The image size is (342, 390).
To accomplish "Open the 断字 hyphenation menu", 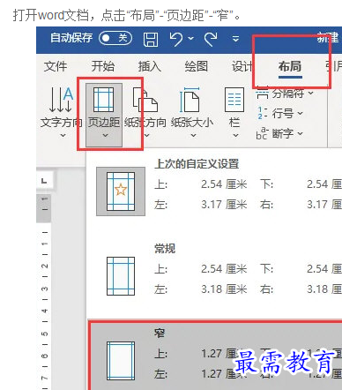I will tap(279, 133).
